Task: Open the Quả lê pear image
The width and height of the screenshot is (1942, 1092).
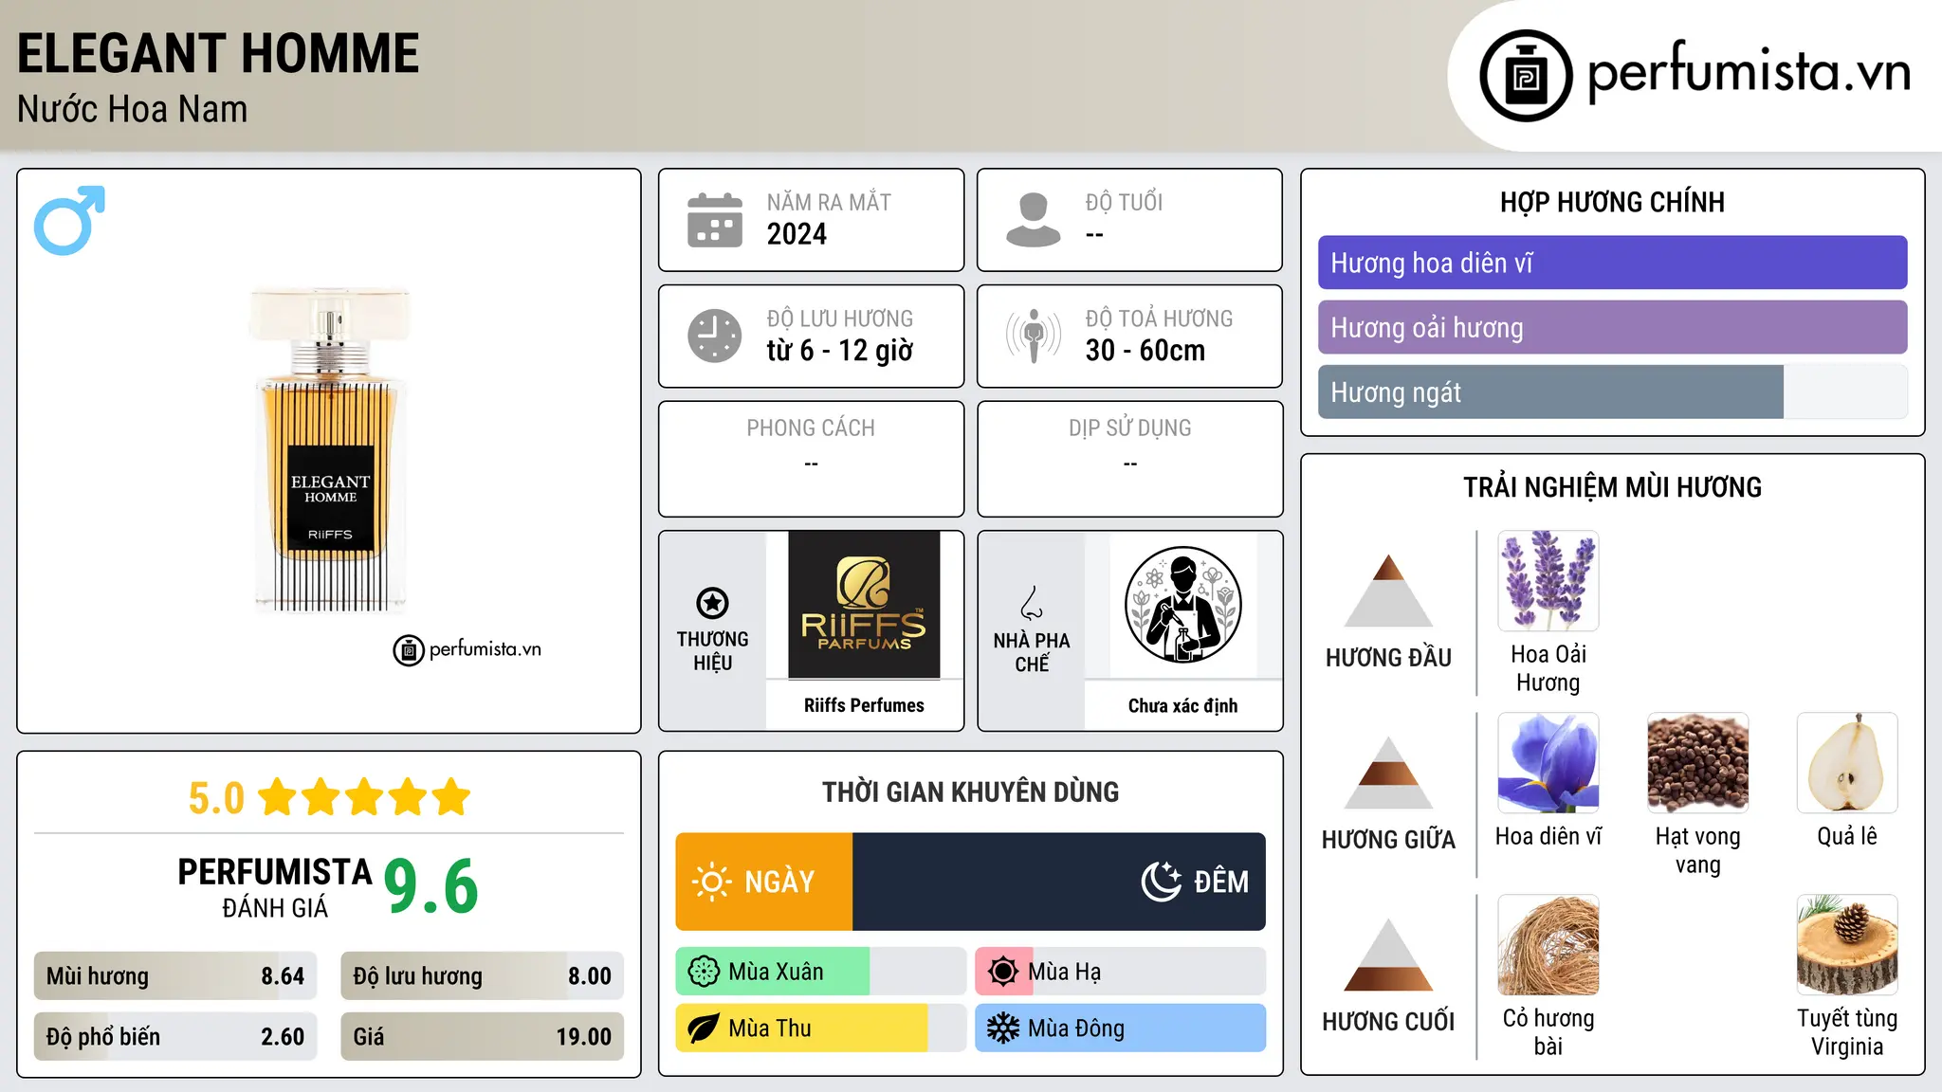Action: coord(1847,763)
